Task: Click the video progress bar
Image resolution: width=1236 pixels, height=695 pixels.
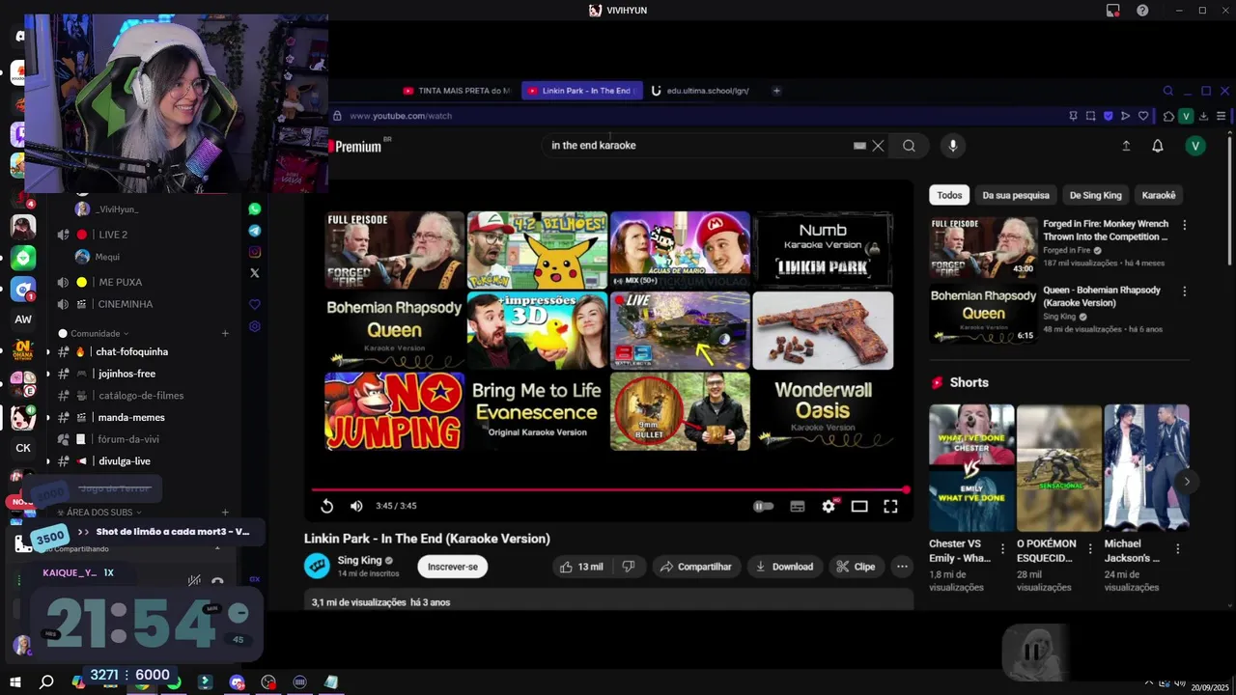Action: coord(608,489)
